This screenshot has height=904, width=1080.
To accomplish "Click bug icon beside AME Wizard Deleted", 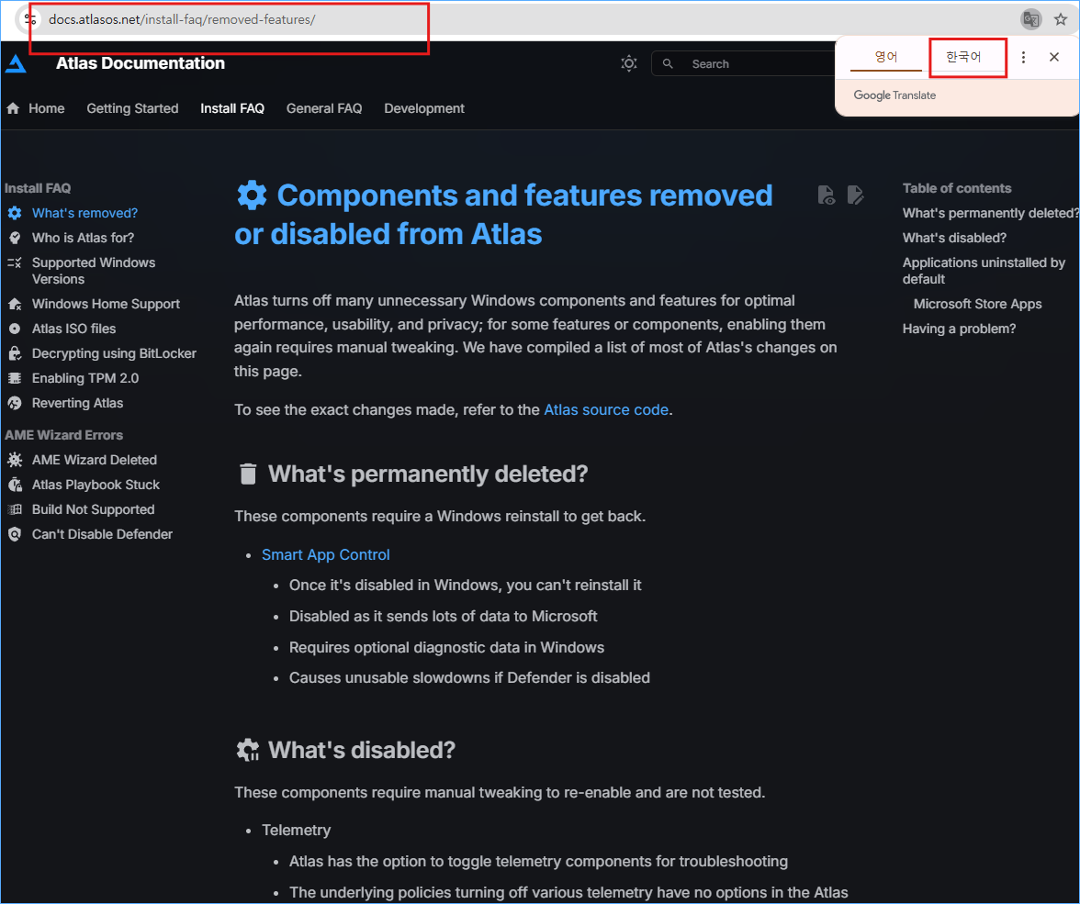I will coord(15,460).
